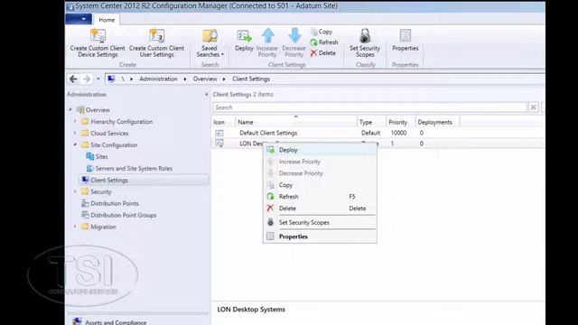Expand the Migration tree node

coord(75,227)
